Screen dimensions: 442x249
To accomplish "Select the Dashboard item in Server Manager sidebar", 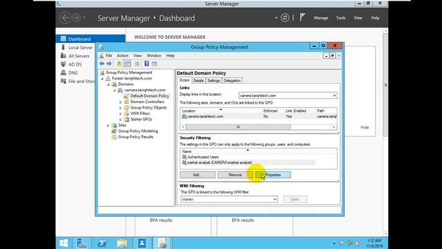I will point(90,39).
